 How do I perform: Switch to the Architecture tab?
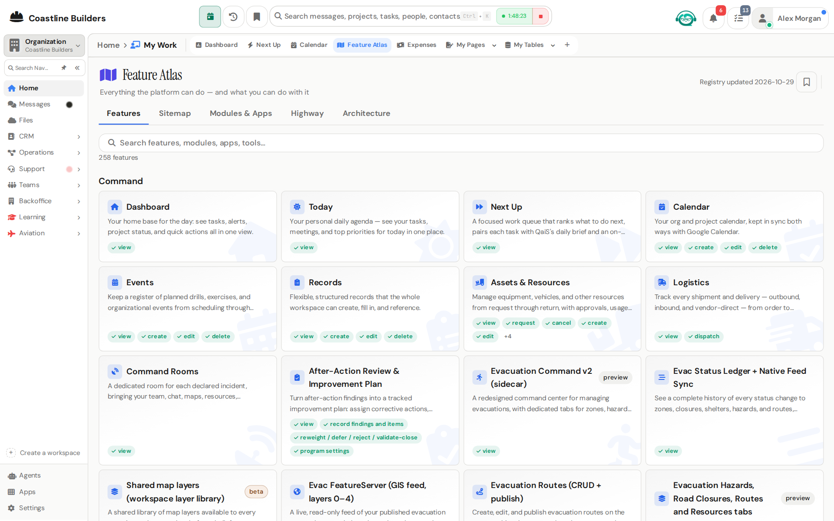pyautogui.click(x=366, y=113)
